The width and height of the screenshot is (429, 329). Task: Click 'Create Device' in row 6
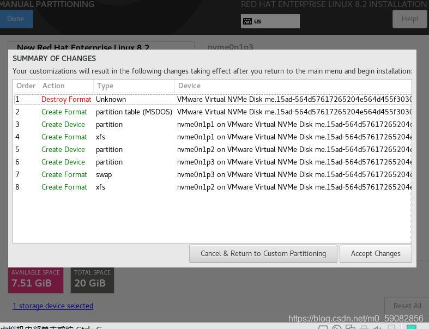63,162
